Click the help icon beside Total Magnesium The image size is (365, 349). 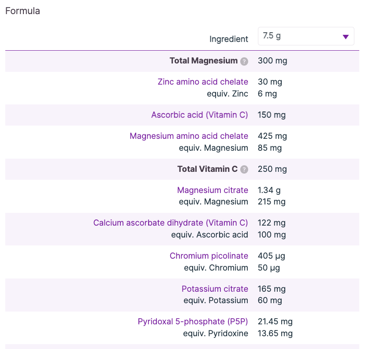244,61
